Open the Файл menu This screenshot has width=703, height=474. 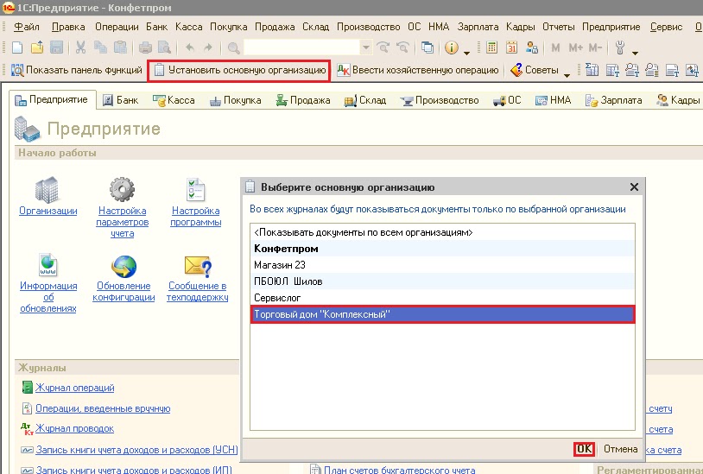(x=27, y=27)
